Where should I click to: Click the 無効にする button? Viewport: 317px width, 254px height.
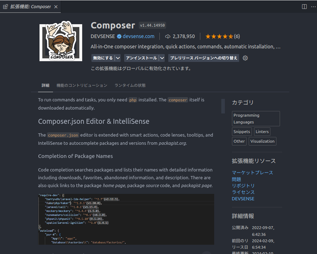tap(103, 58)
